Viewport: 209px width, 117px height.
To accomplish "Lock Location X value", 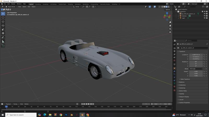I will (x=204, y=55).
